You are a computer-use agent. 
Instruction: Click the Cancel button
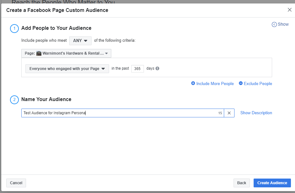click(x=16, y=183)
